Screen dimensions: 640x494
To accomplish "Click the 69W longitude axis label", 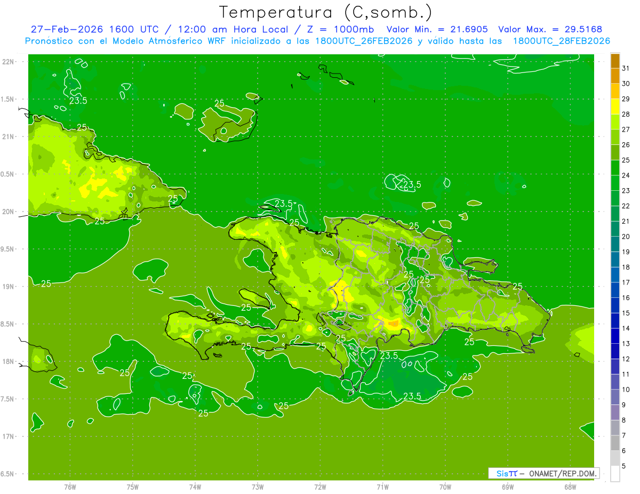I will click(x=508, y=487).
